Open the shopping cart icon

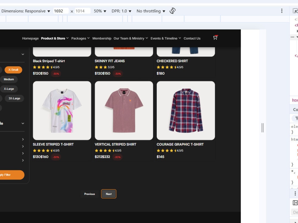pyautogui.click(x=215, y=37)
